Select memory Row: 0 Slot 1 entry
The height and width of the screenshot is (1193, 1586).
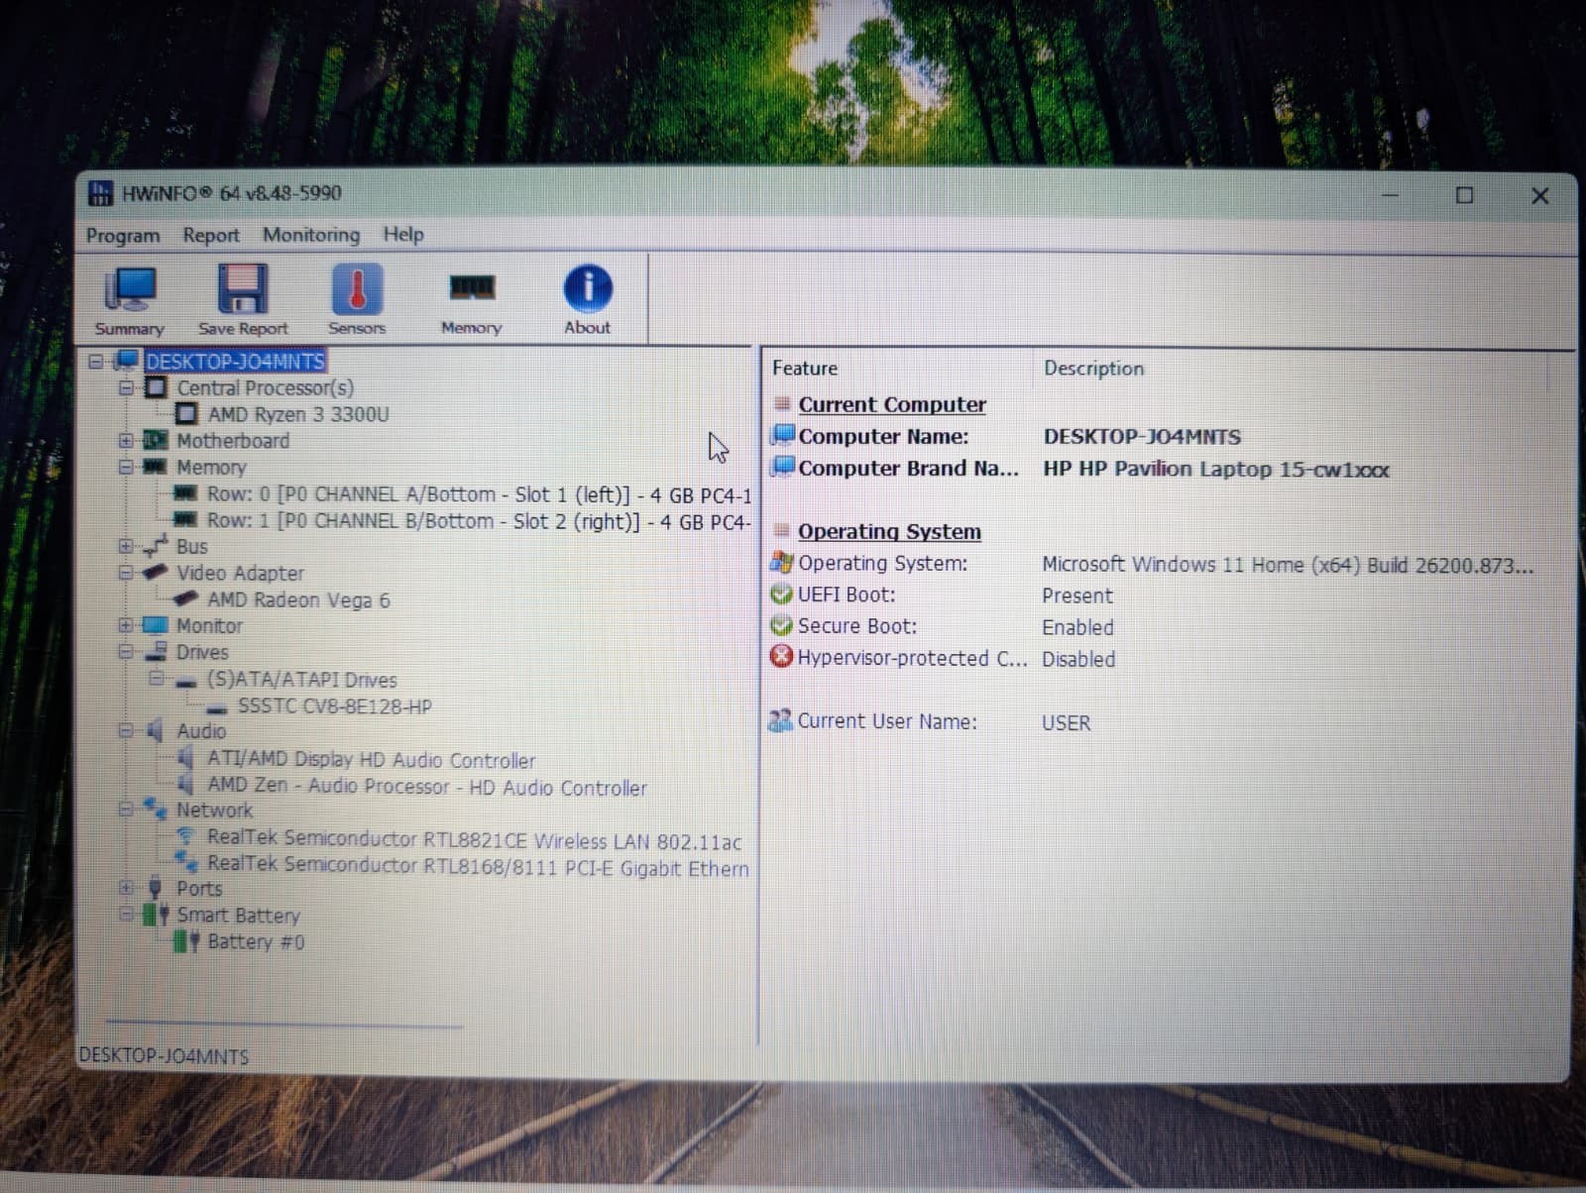tap(479, 494)
